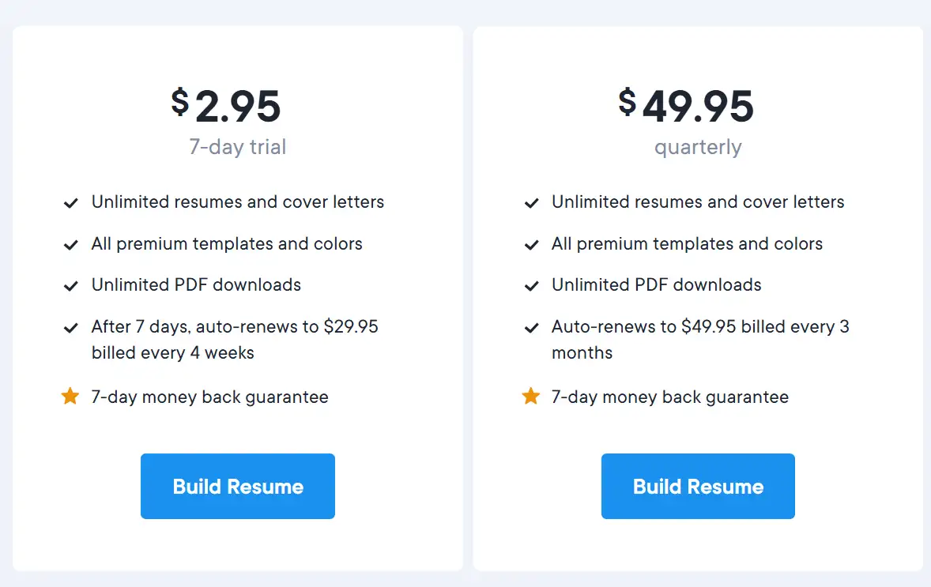931x587 pixels.
Task: Click checkmark next to 'Auto-renews to $49.95'
Action: click(531, 328)
